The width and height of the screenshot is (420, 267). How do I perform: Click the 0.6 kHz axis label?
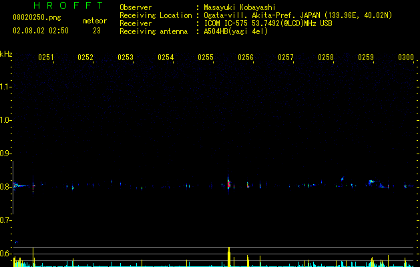(5, 254)
